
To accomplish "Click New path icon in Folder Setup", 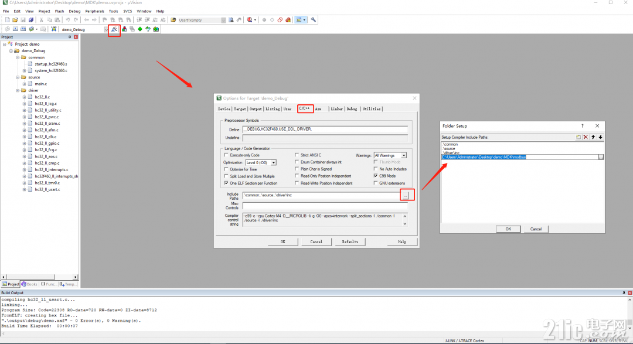I will (x=578, y=137).
